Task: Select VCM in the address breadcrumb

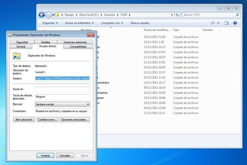Action: tap(123, 15)
